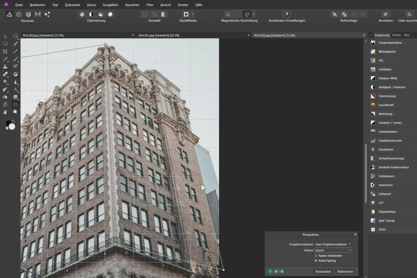This screenshot has width=417, height=278.
Task: Open the Ansicht menu
Action: click(x=165, y=5)
